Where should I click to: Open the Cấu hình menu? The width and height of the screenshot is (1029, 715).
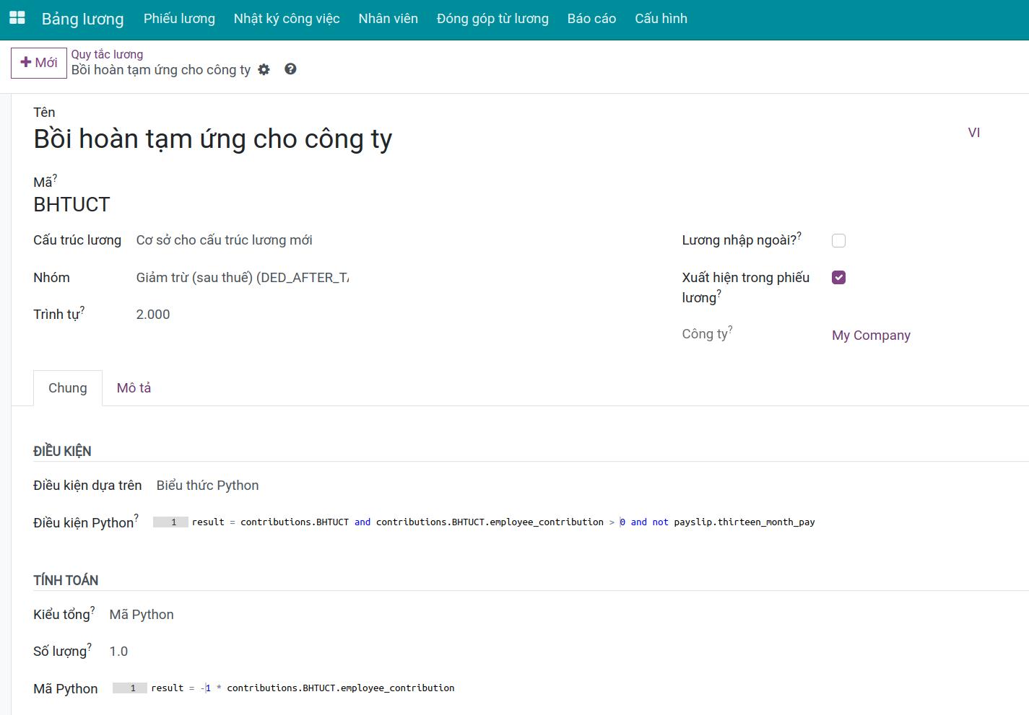(661, 19)
